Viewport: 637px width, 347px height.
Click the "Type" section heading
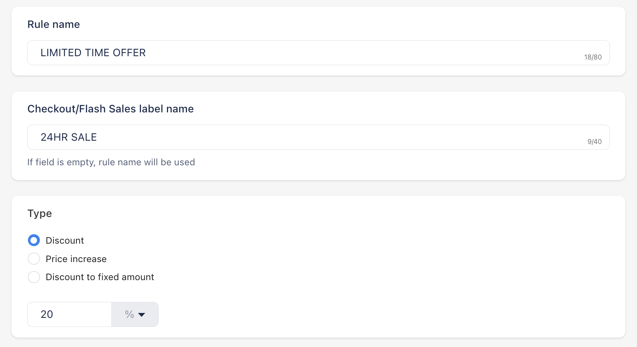[x=39, y=214]
